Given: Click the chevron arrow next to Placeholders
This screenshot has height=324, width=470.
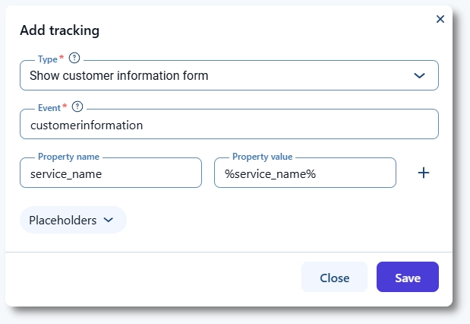Looking at the screenshot, I should [x=108, y=220].
